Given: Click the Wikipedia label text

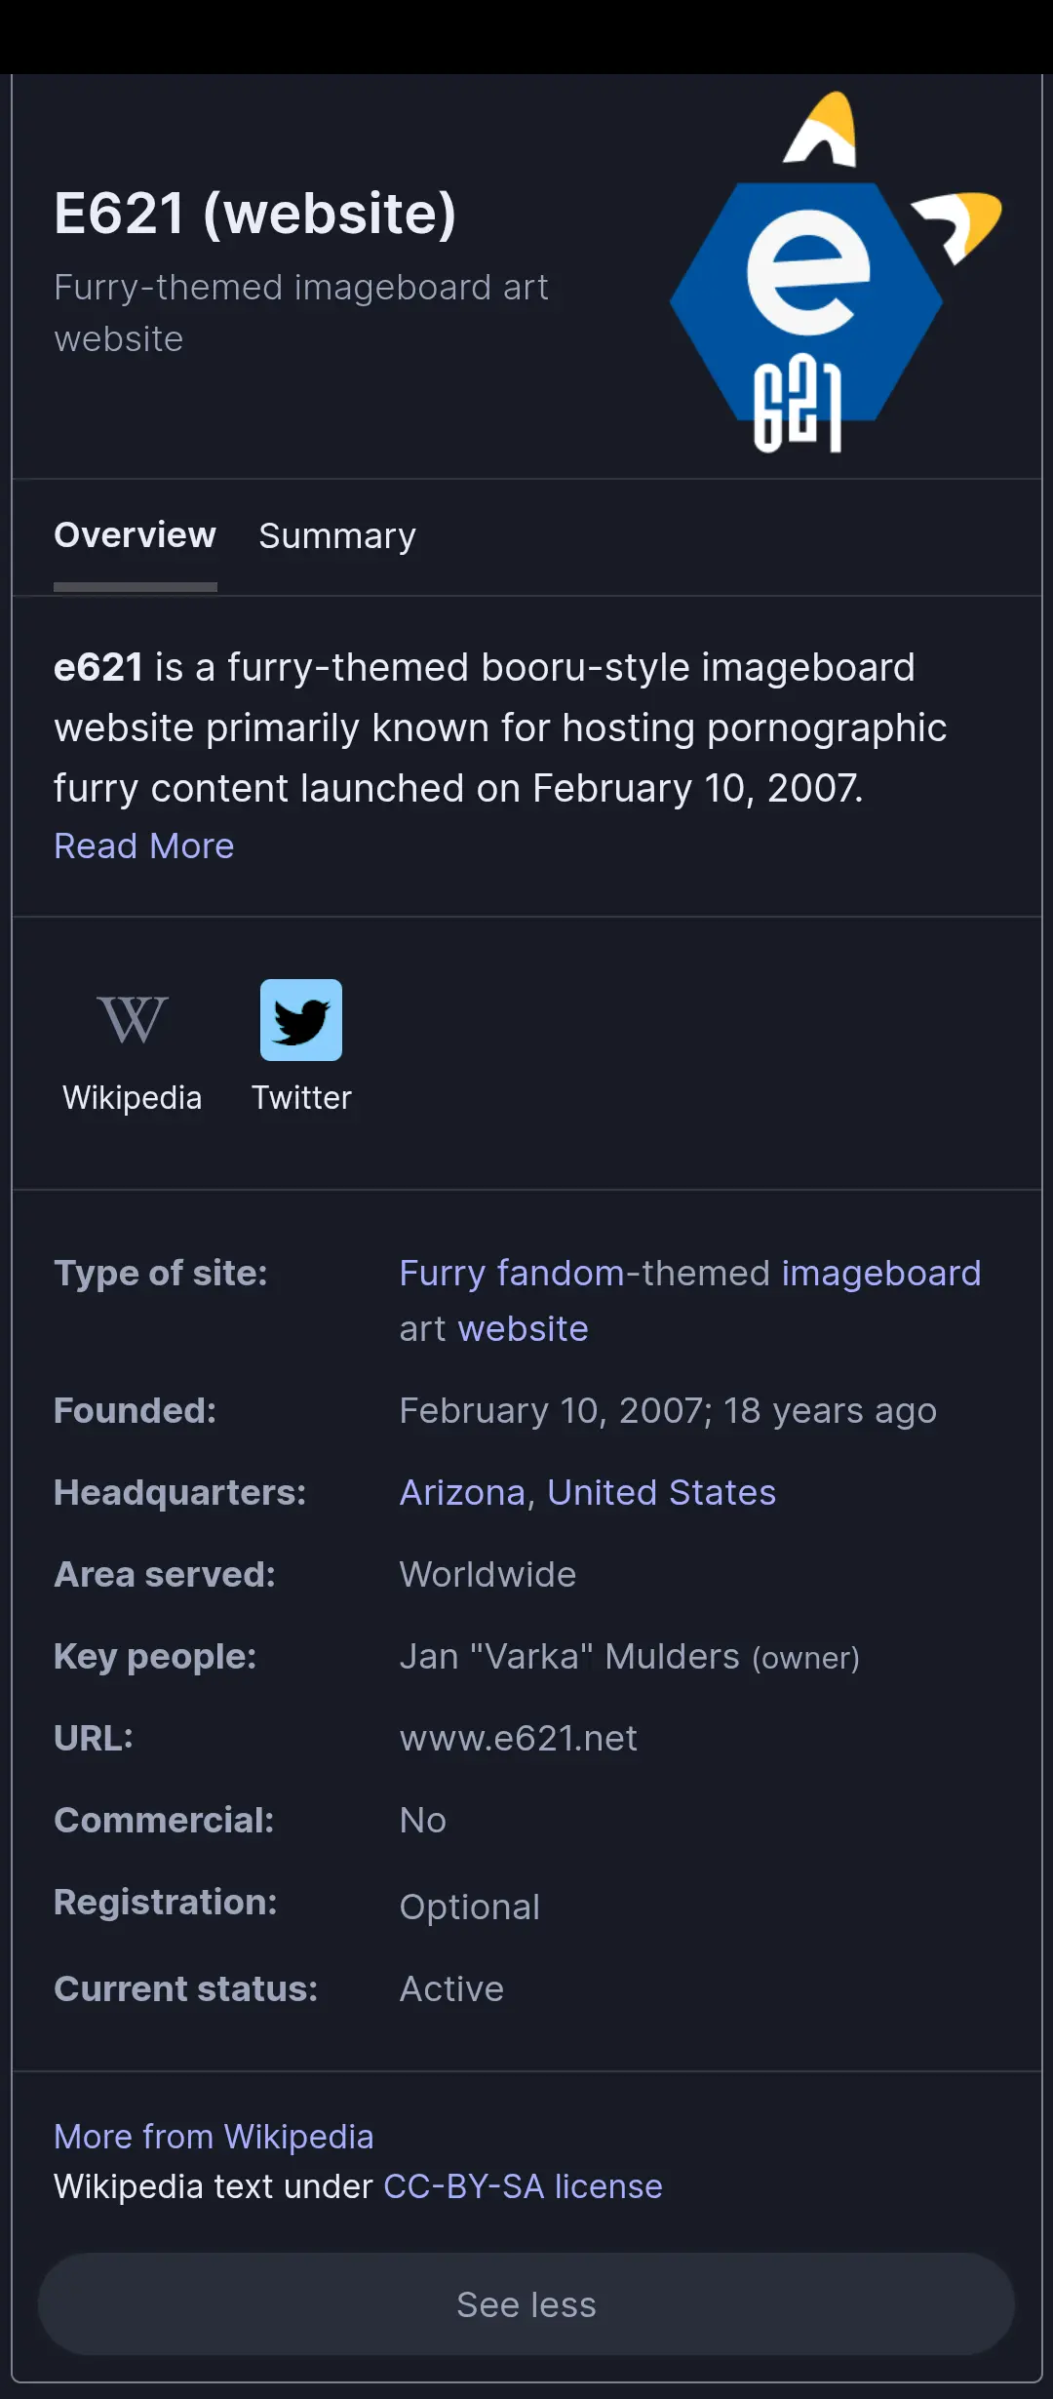Looking at the screenshot, I should (x=133, y=1098).
